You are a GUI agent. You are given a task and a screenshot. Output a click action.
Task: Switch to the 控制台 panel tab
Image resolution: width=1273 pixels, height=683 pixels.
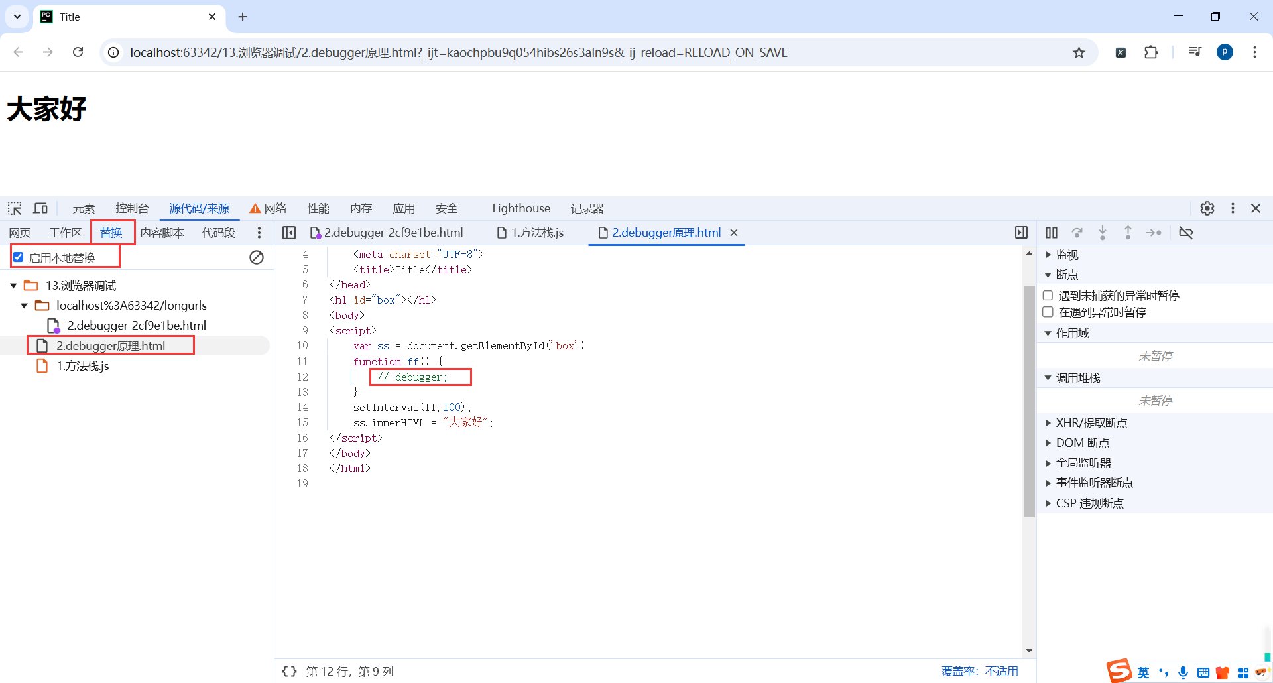click(x=132, y=208)
